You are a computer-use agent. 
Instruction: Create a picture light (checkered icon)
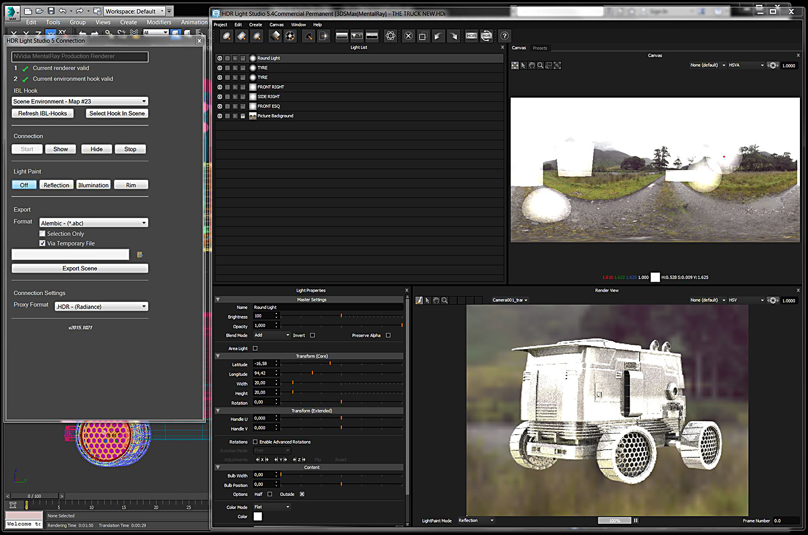point(290,36)
